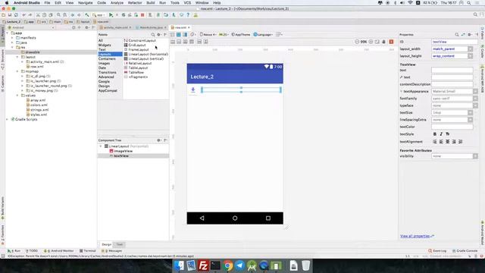Expand the manifests folder
The image size is (485, 273).
tap(13, 38)
